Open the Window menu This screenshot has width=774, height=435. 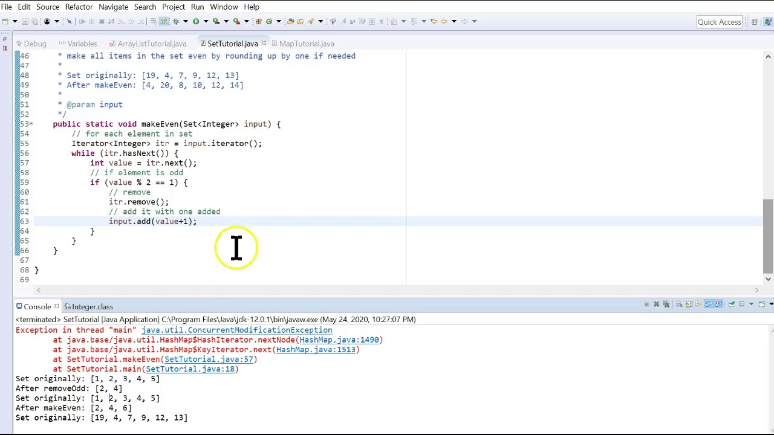[224, 7]
